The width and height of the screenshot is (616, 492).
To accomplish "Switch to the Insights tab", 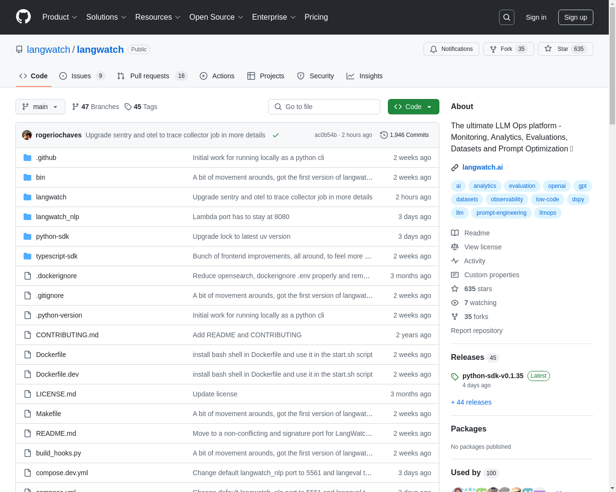I will [365, 76].
